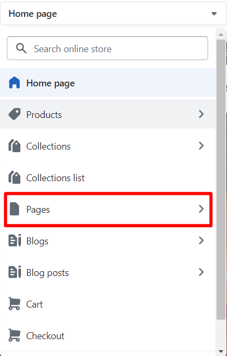Click the Collections tag icon
The height and width of the screenshot is (356, 227).
pos(14,146)
